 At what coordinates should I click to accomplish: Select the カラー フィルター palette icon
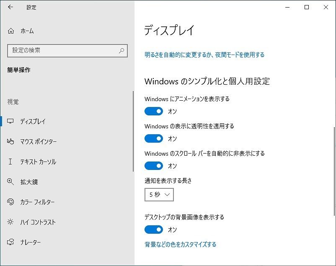click(x=10, y=202)
